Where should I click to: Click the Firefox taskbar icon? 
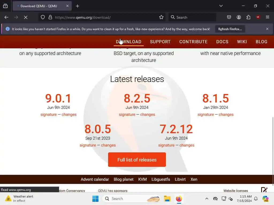pyautogui.click(x=179, y=199)
